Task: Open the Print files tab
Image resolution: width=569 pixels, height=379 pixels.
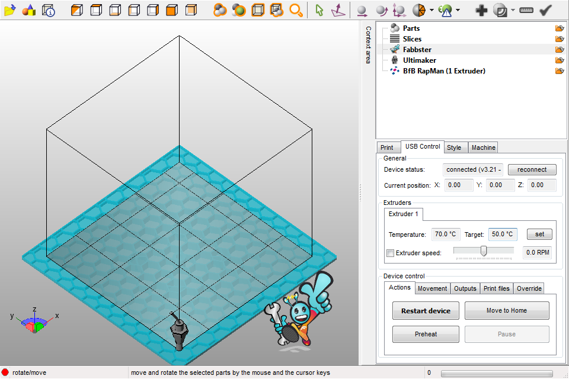Action: (x=496, y=288)
